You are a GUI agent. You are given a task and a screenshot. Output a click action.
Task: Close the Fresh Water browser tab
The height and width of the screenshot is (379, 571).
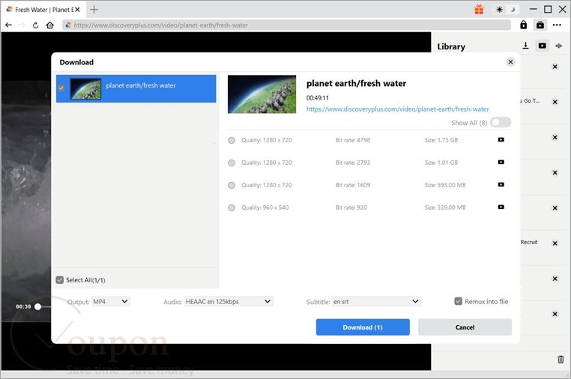coord(77,10)
